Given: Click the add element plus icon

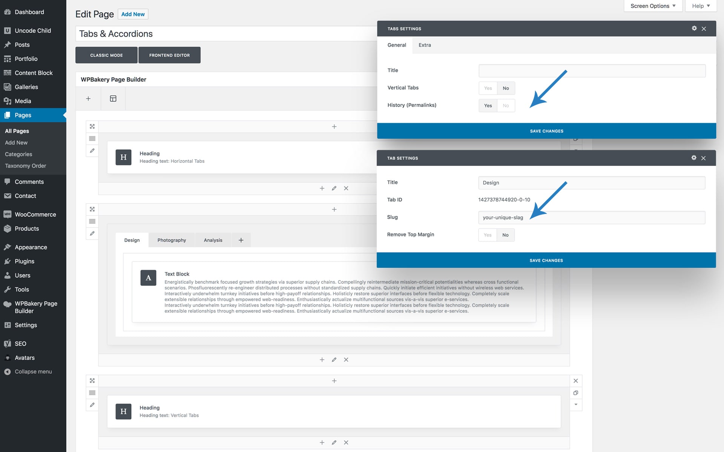Looking at the screenshot, I should (88, 99).
